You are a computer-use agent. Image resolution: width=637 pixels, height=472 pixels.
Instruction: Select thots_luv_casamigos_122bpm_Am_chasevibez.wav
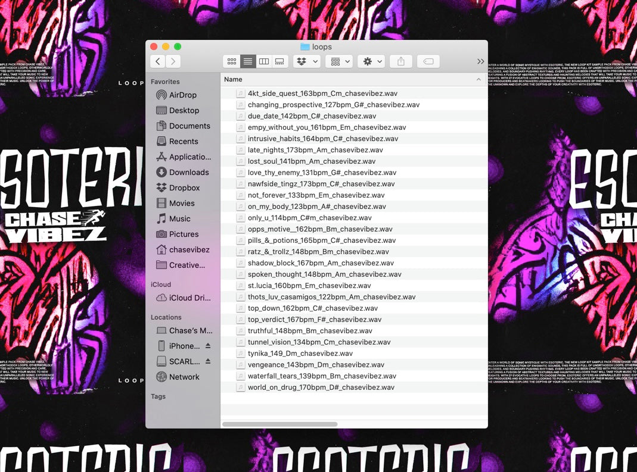point(354,297)
